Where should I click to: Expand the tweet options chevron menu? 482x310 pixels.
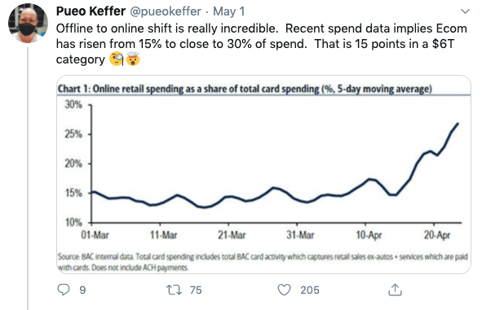(x=466, y=11)
